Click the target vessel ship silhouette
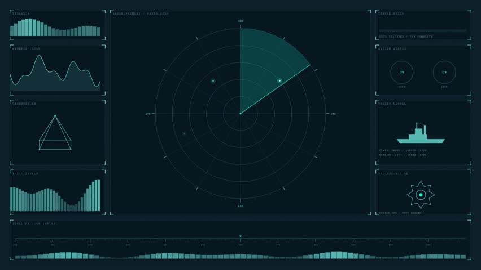Screen dimensions: 481x270 tap(421, 133)
